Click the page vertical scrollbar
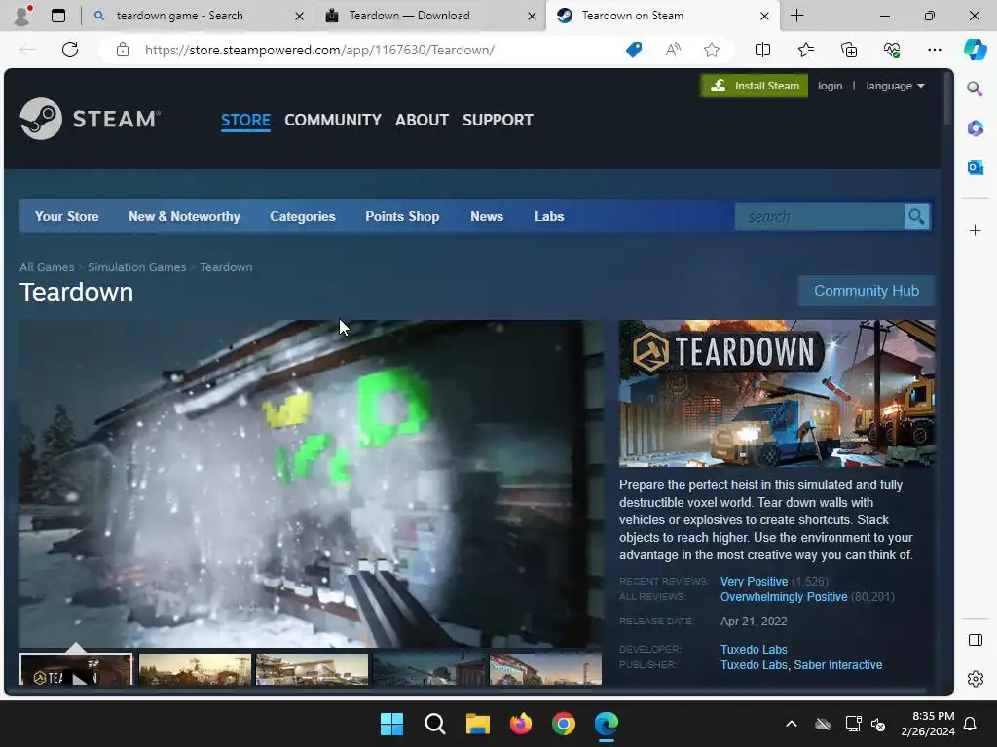This screenshot has height=747, width=997. coord(948,98)
